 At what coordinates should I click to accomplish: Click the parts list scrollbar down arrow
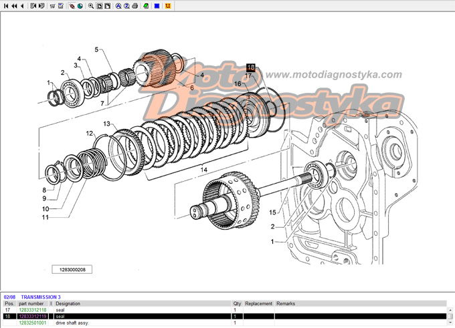[x=450, y=323]
